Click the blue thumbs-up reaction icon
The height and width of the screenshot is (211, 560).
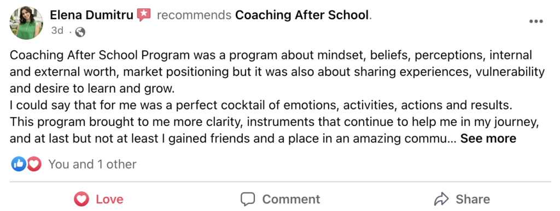pyautogui.click(x=18, y=164)
